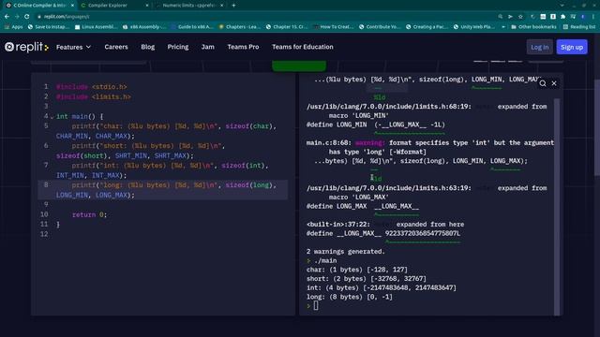The image size is (600, 337).
Task: Open the Careers nav item
Action: (x=116, y=47)
